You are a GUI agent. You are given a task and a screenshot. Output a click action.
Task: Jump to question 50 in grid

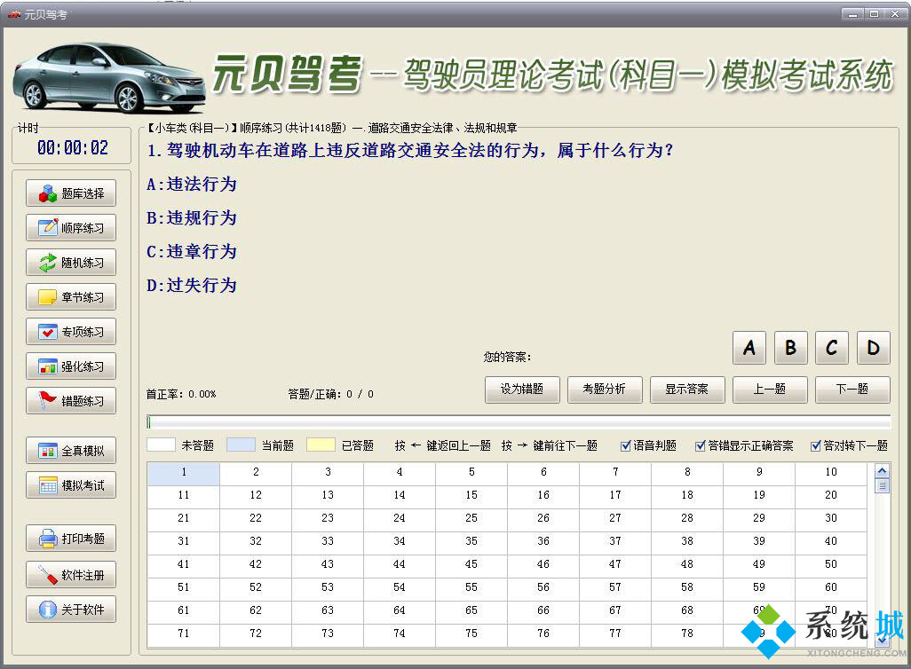[831, 564]
